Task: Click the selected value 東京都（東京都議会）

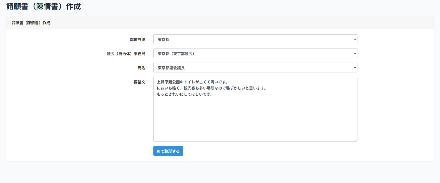Action: [176, 54]
